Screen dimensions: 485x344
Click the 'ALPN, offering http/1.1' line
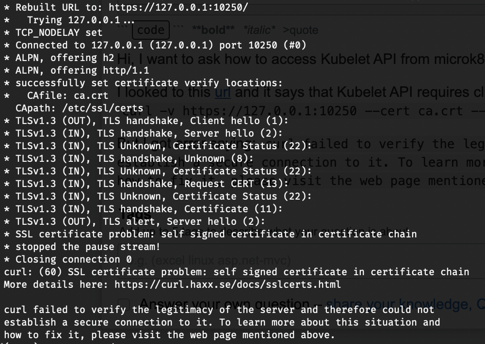pos(77,70)
